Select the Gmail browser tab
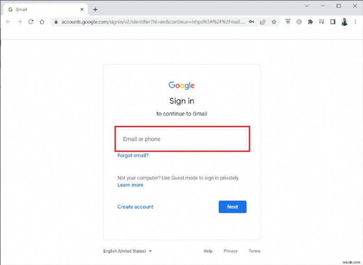The width and height of the screenshot is (363, 265). click(45, 9)
